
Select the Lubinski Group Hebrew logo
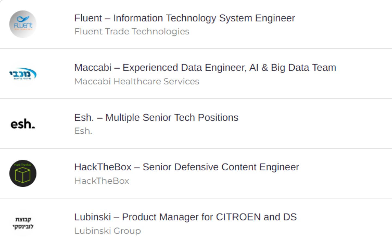[23, 223]
